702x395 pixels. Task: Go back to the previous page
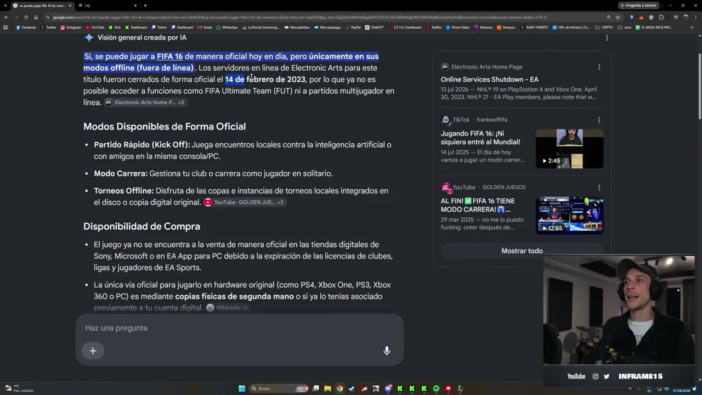6,17
